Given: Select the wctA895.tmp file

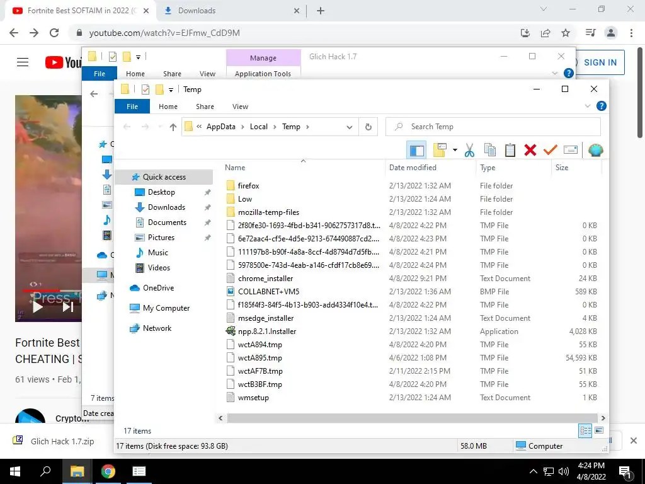Looking at the screenshot, I should [260, 358].
